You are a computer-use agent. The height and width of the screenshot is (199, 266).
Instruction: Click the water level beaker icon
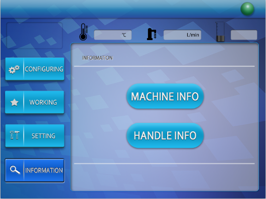coord(220,32)
